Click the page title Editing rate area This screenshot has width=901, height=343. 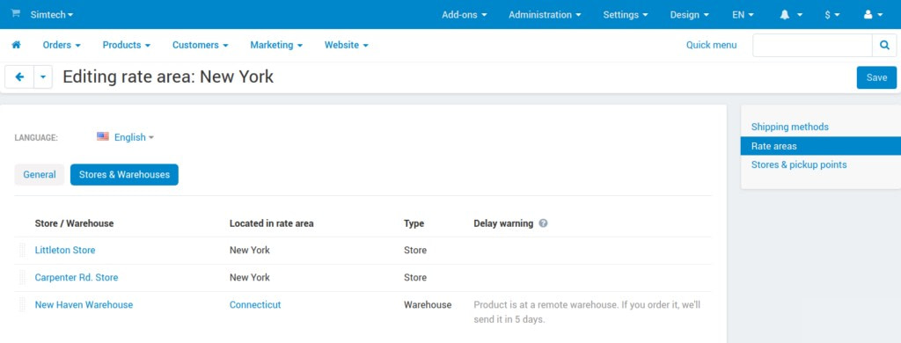click(x=168, y=77)
